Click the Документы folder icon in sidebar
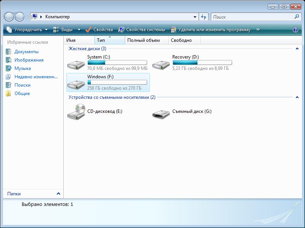Screen dimensions: 305x228 tap(8, 52)
